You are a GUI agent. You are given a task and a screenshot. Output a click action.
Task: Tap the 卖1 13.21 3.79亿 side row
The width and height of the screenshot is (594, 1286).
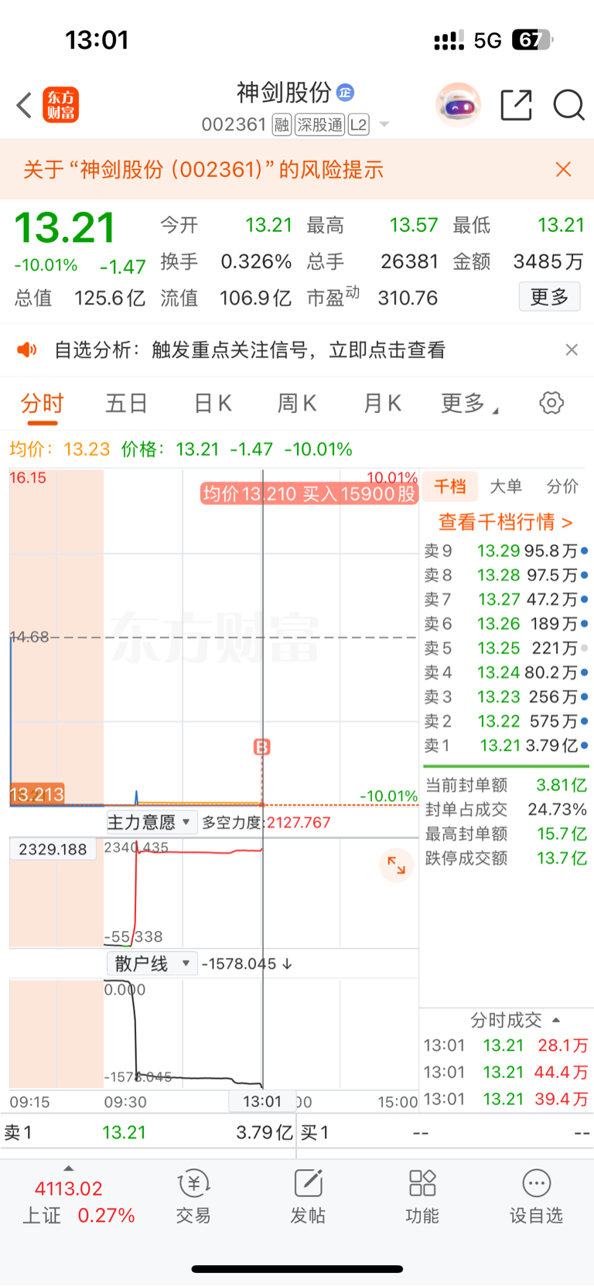click(x=506, y=745)
